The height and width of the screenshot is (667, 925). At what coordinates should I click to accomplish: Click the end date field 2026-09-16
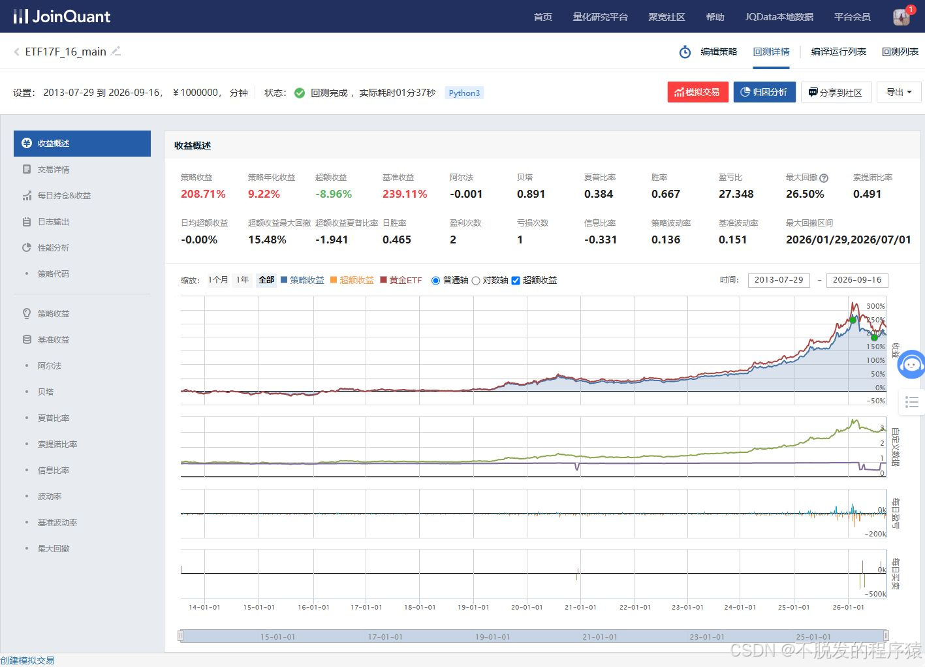857,280
